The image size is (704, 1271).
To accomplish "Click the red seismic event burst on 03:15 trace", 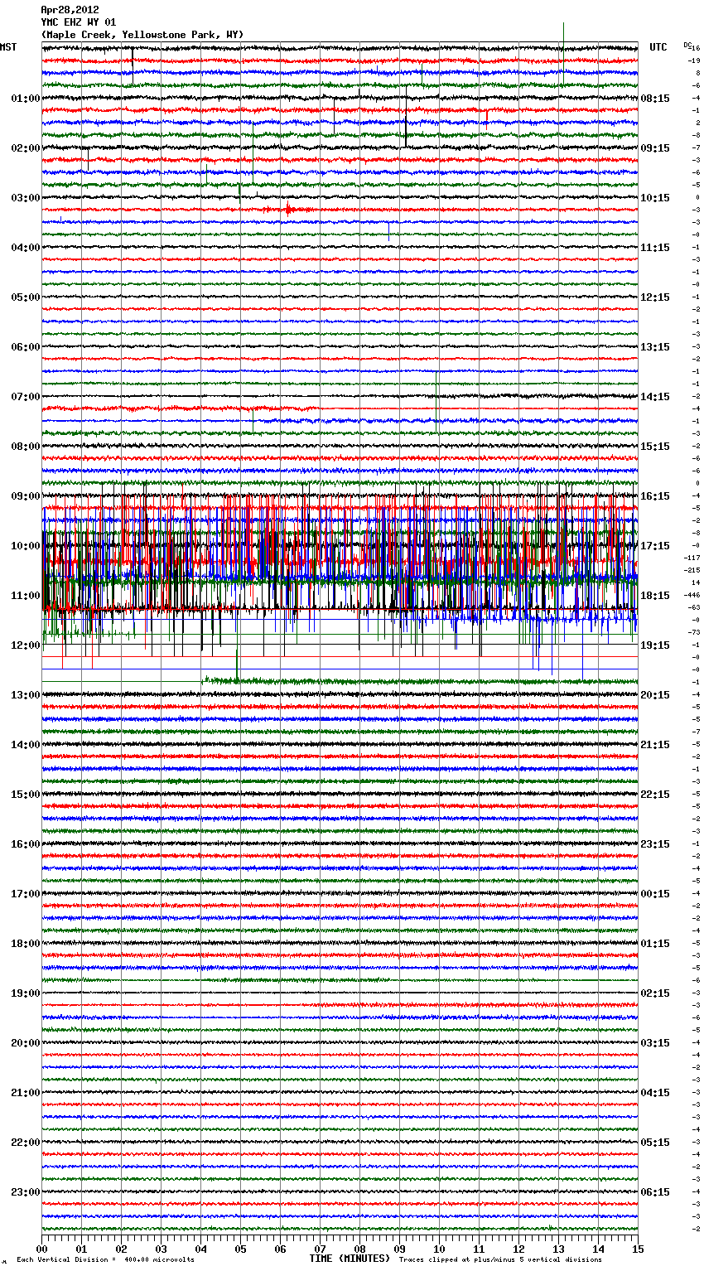I will [288, 210].
